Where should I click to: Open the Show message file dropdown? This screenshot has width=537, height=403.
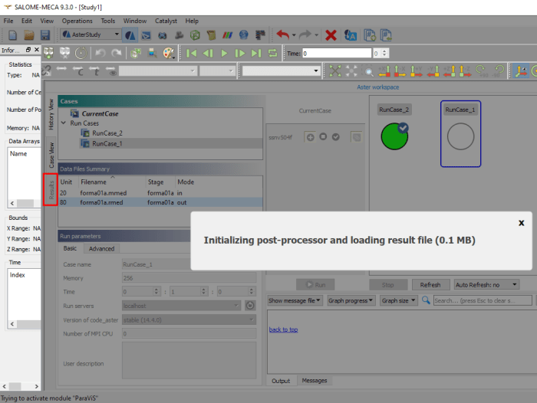[x=295, y=300]
